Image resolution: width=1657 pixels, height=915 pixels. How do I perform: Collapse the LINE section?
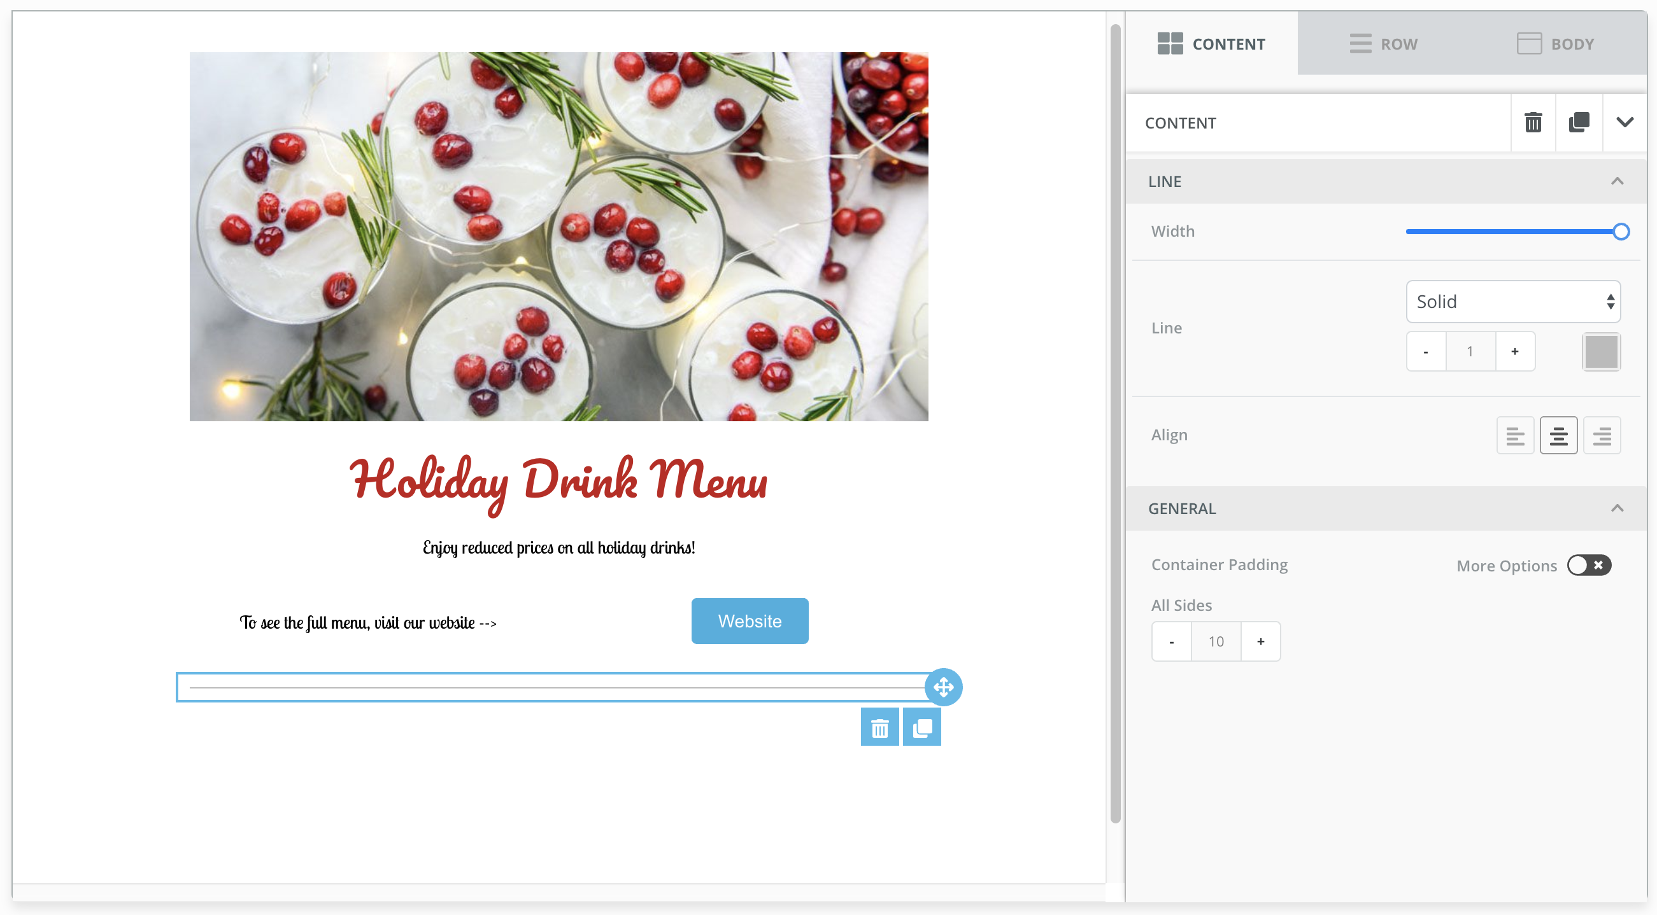tap(1617, 181)
